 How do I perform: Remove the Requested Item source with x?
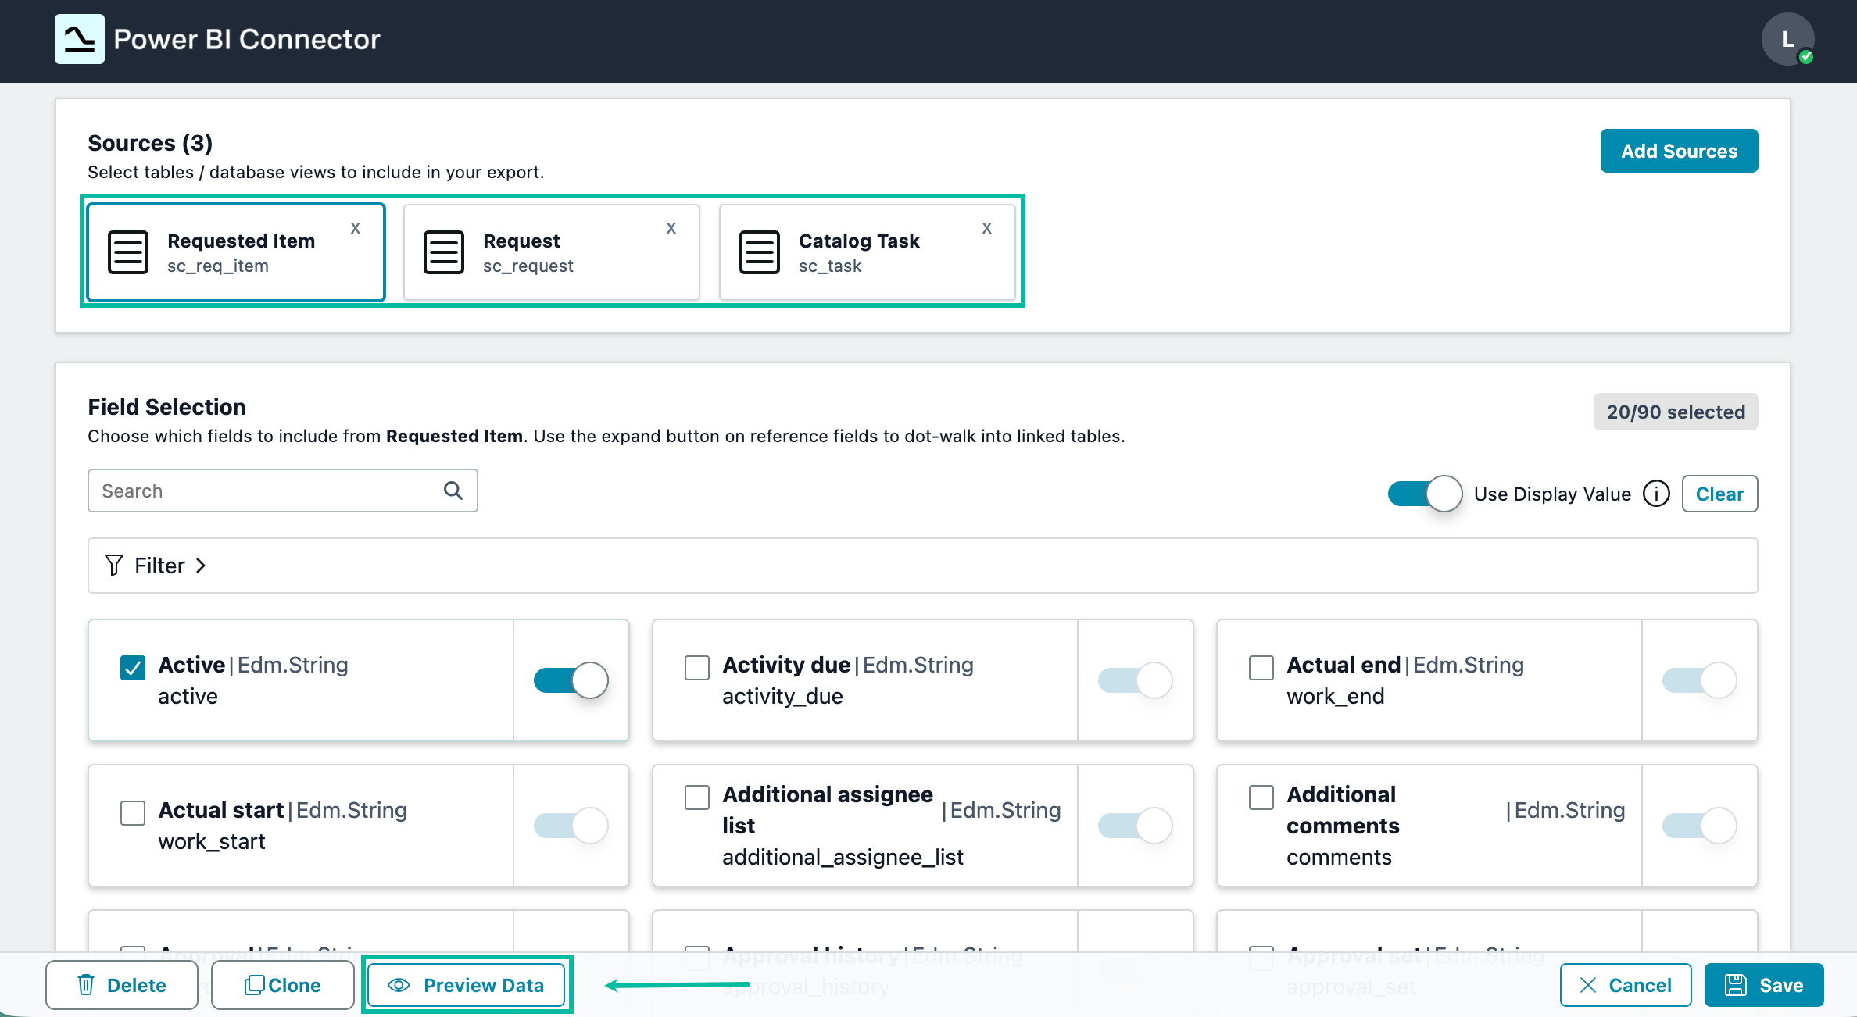(356, 228)
